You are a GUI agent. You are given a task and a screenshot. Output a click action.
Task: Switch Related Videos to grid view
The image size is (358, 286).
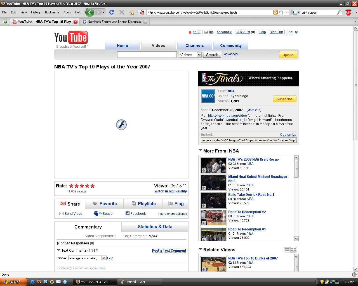pos(294,250)
